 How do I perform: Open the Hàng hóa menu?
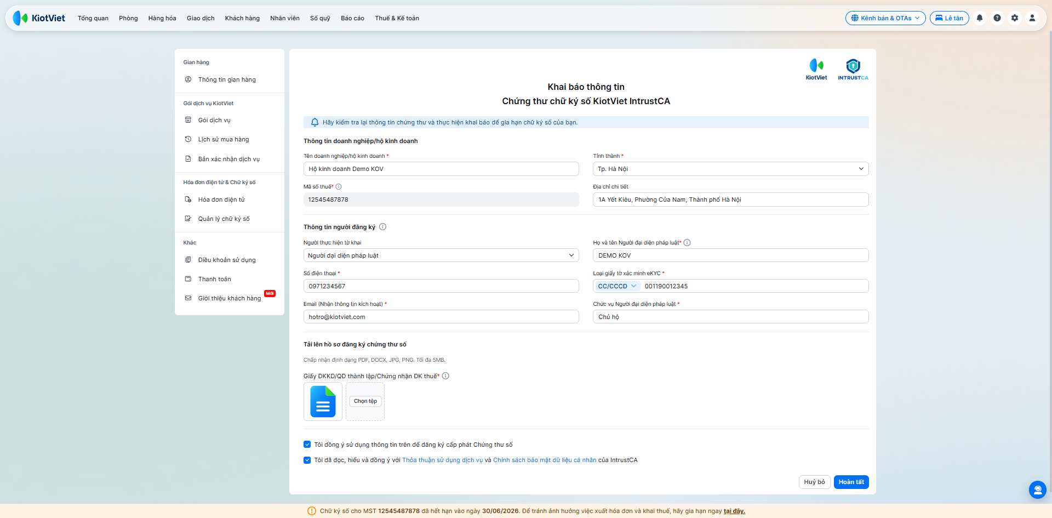pos(162,18)
